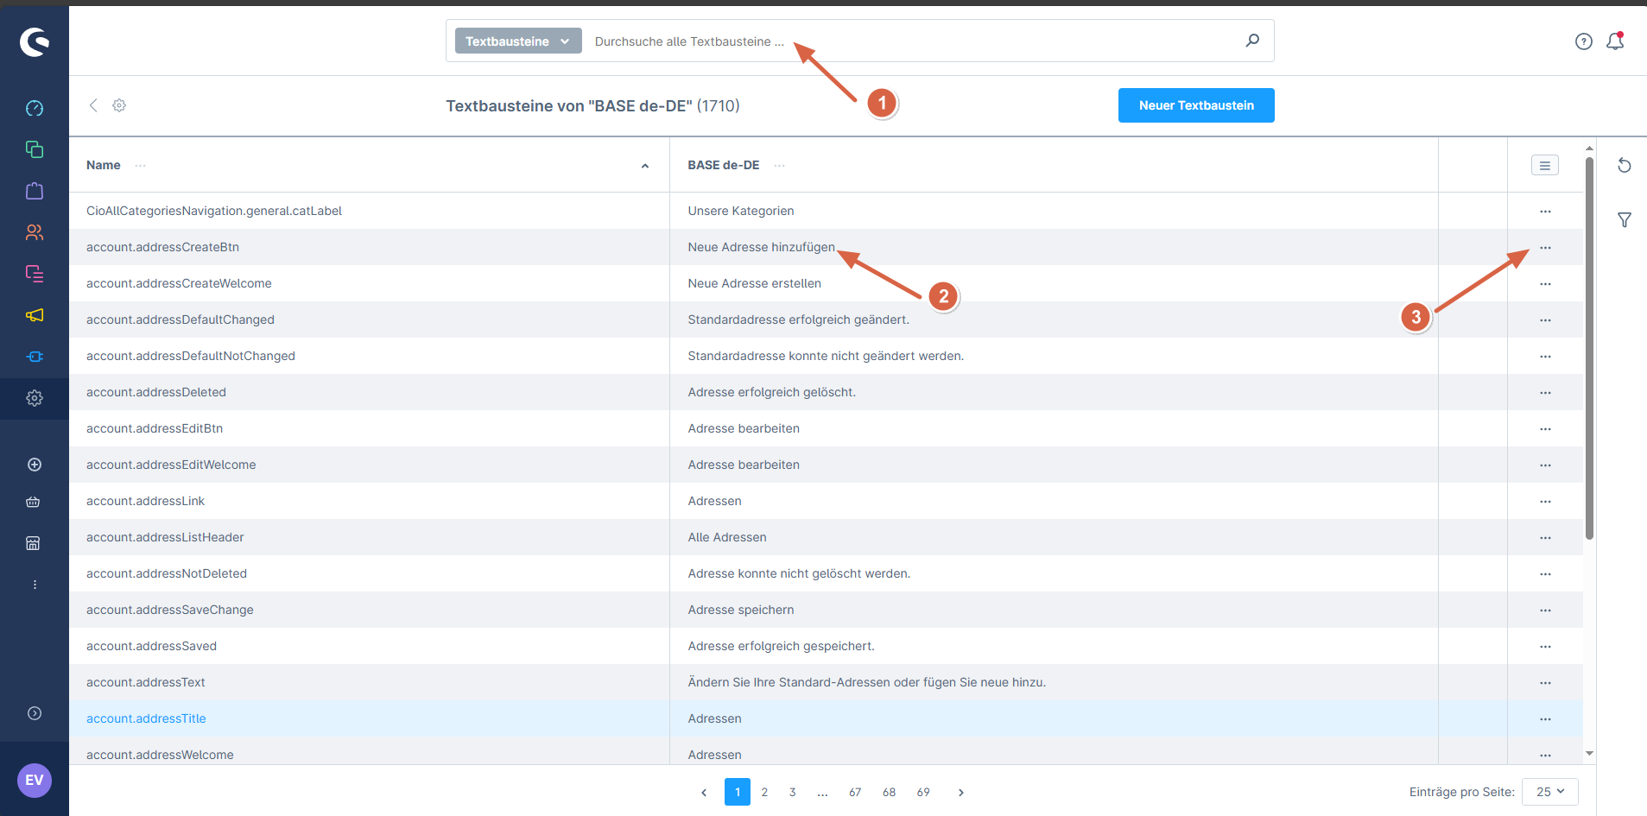Open the account.addressTitle snippet link
The image size is (1647, 816).
pyautogui.click(x=146, y=718)
